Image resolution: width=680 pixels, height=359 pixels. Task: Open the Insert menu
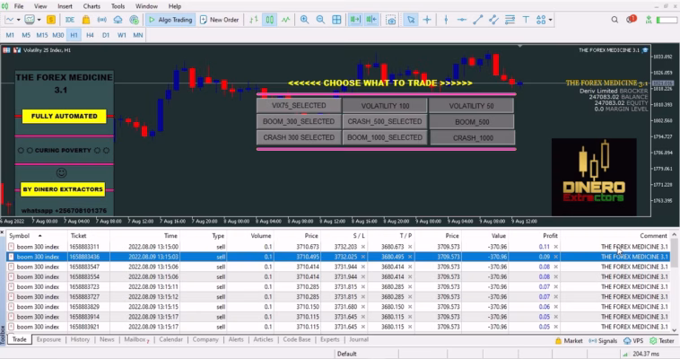pos(65,6)
